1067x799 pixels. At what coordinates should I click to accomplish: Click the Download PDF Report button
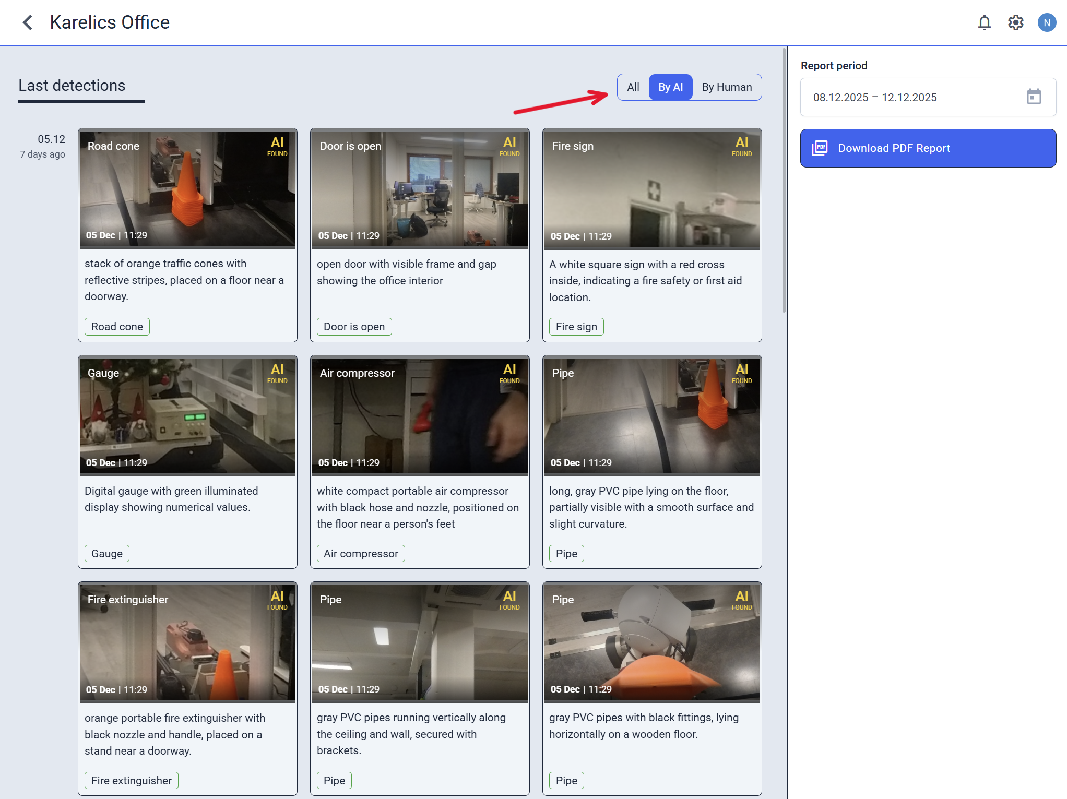point(928,148)
